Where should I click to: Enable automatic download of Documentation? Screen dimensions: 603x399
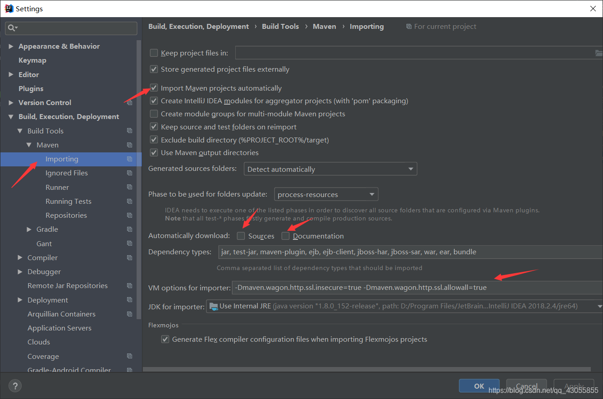[285, 236]
